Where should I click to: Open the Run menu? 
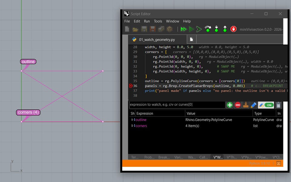(x=147, y=21)
